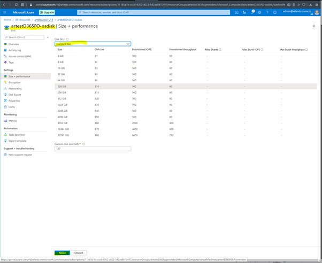Image resolution: width=322 pixels, height=263 pixels.
Task: Click the Disk SKU info icon
Action: (67, 39)
